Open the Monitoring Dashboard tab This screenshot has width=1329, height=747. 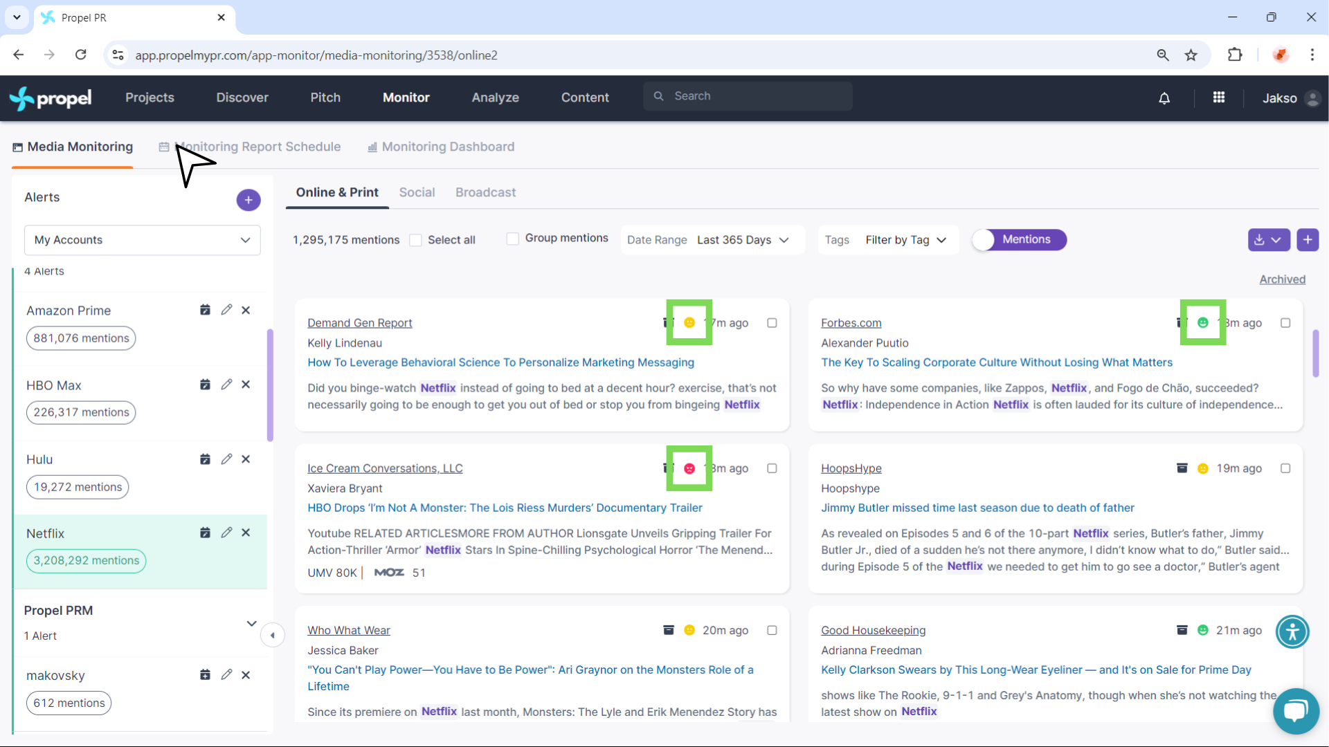coord(441,147)
